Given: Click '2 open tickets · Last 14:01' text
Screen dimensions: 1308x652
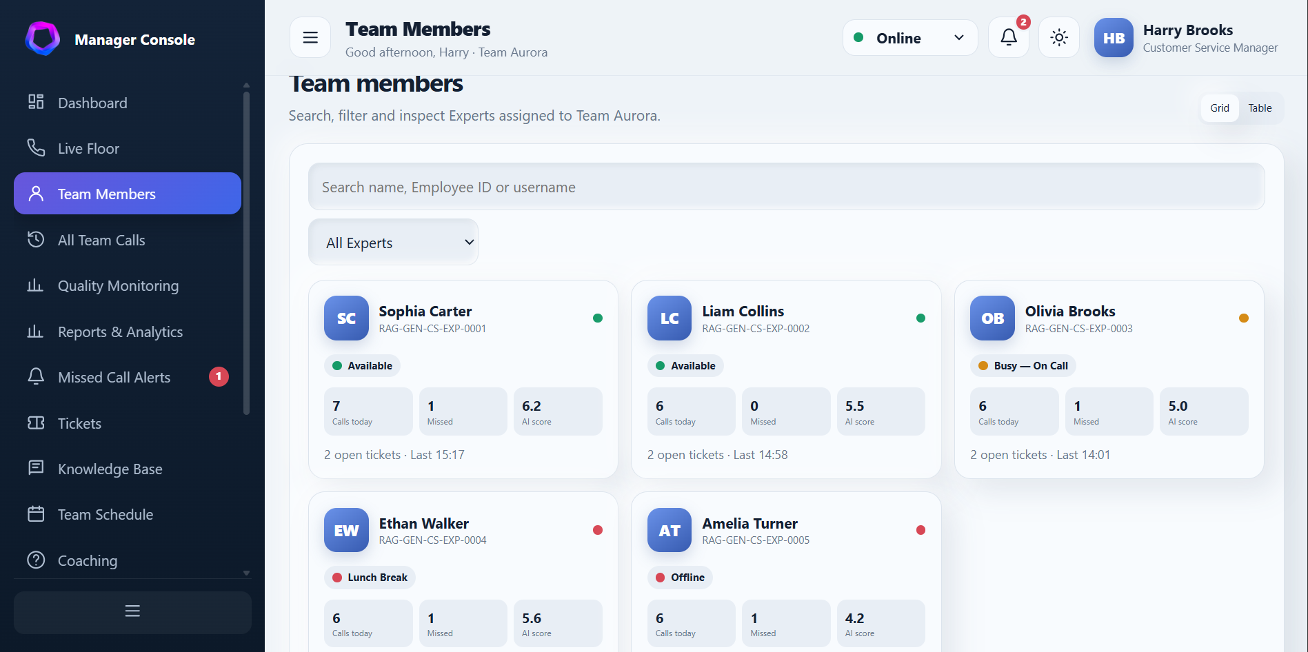Looking at the screenshot, I should tap(1040, 455).
